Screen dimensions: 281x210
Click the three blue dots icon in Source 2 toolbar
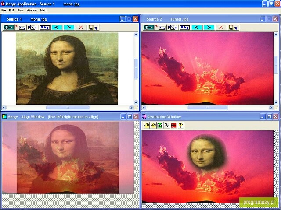click(185, 27)
